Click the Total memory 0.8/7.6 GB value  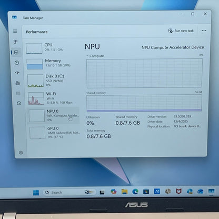[x=98, y=136]
